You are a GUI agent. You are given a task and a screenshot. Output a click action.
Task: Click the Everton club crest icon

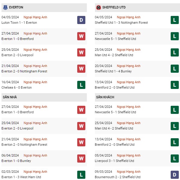pyautogui.click(x=5, y=7)
